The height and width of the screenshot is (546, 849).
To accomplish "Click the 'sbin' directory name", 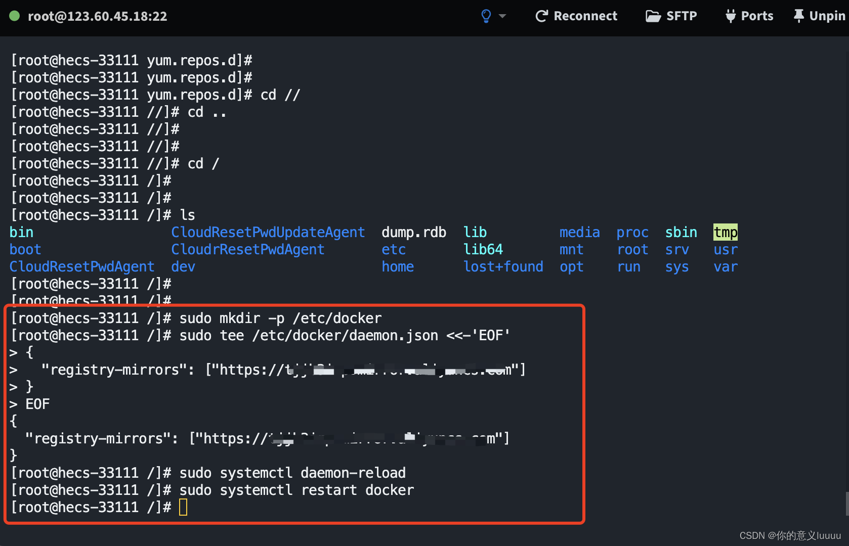I will pos(681,232).
